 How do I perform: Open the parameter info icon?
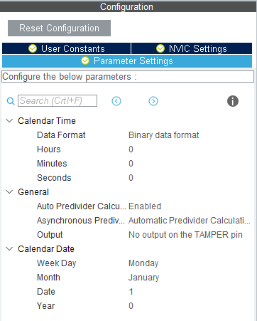[x=233, y=101]
